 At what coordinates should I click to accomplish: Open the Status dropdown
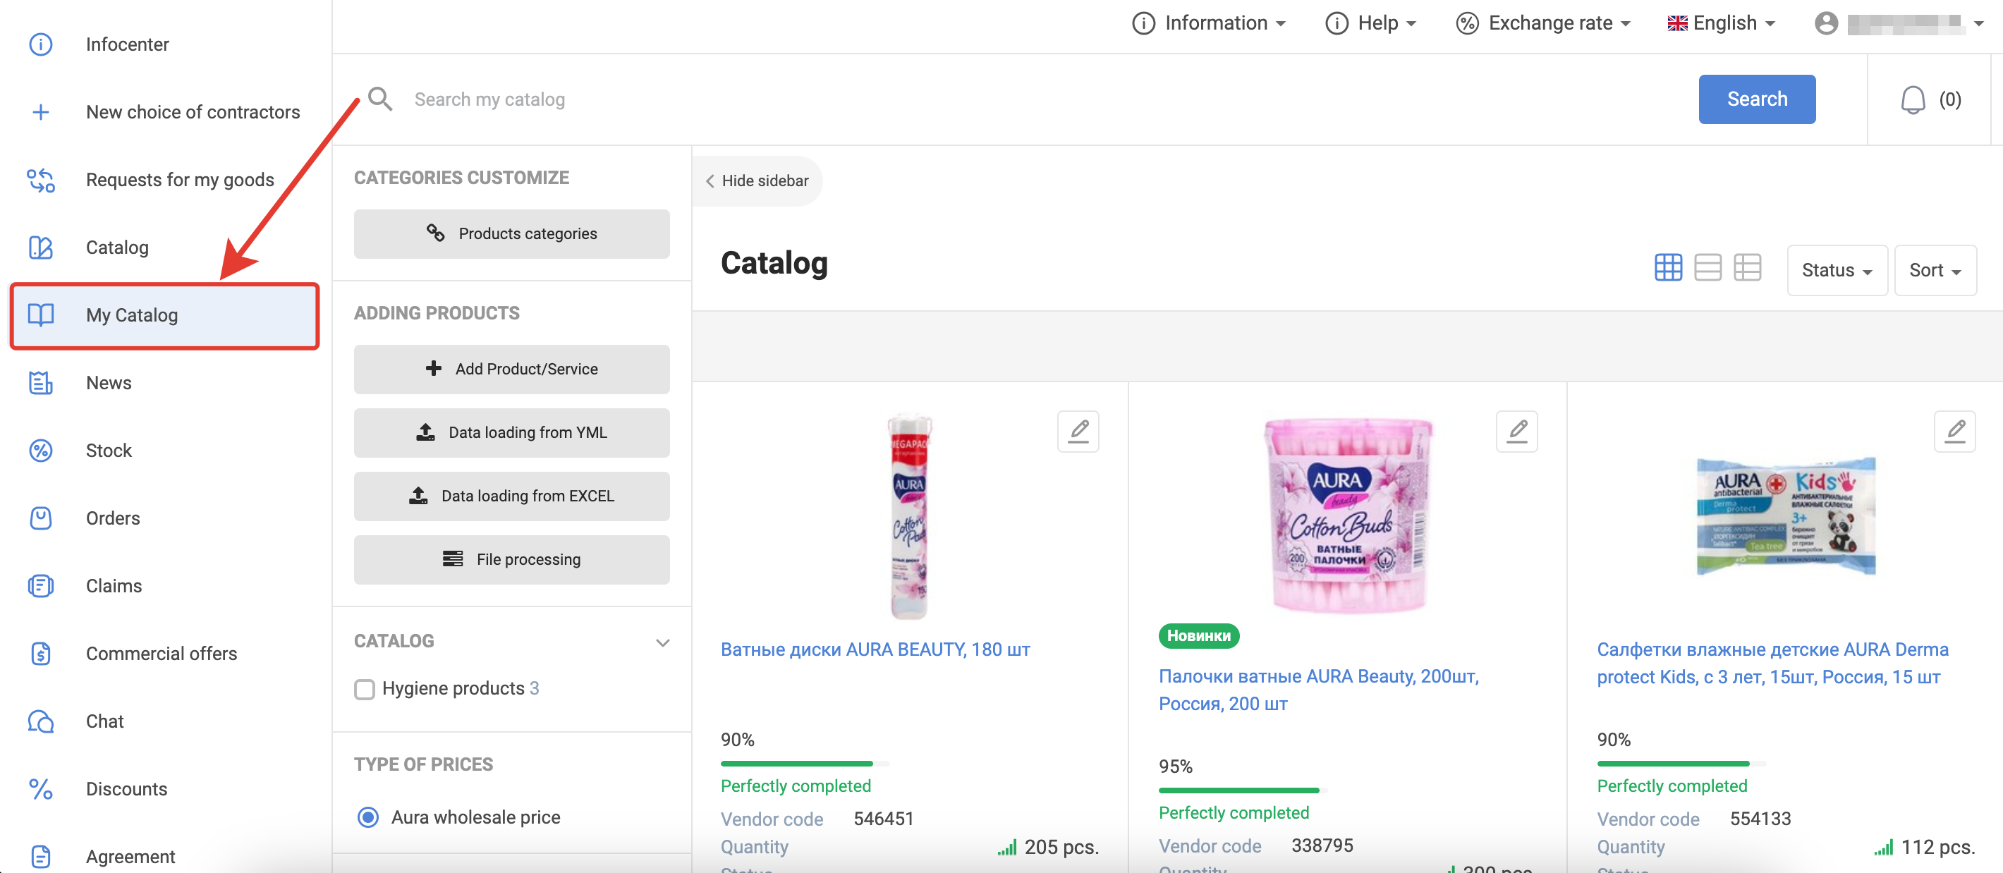click(x=1836, y=270)
